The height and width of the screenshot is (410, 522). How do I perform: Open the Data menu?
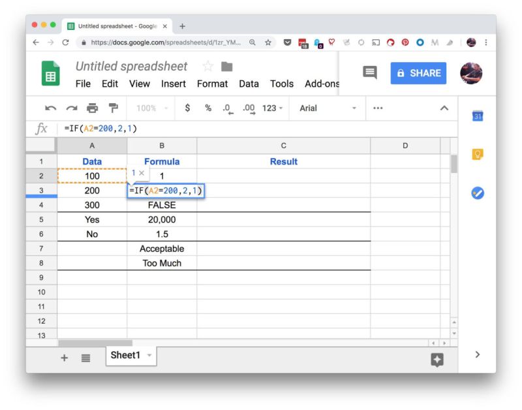(249, 84)
